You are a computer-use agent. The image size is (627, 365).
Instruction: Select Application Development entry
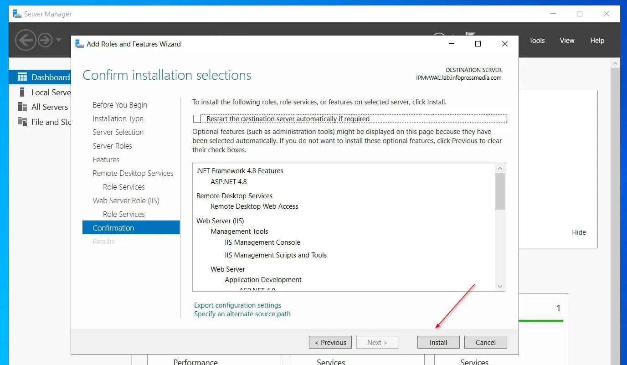point(263,279)
